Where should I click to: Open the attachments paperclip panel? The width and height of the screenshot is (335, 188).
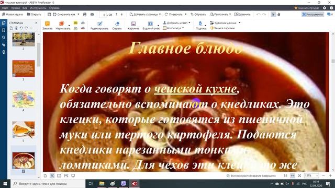tap(4, 45)
